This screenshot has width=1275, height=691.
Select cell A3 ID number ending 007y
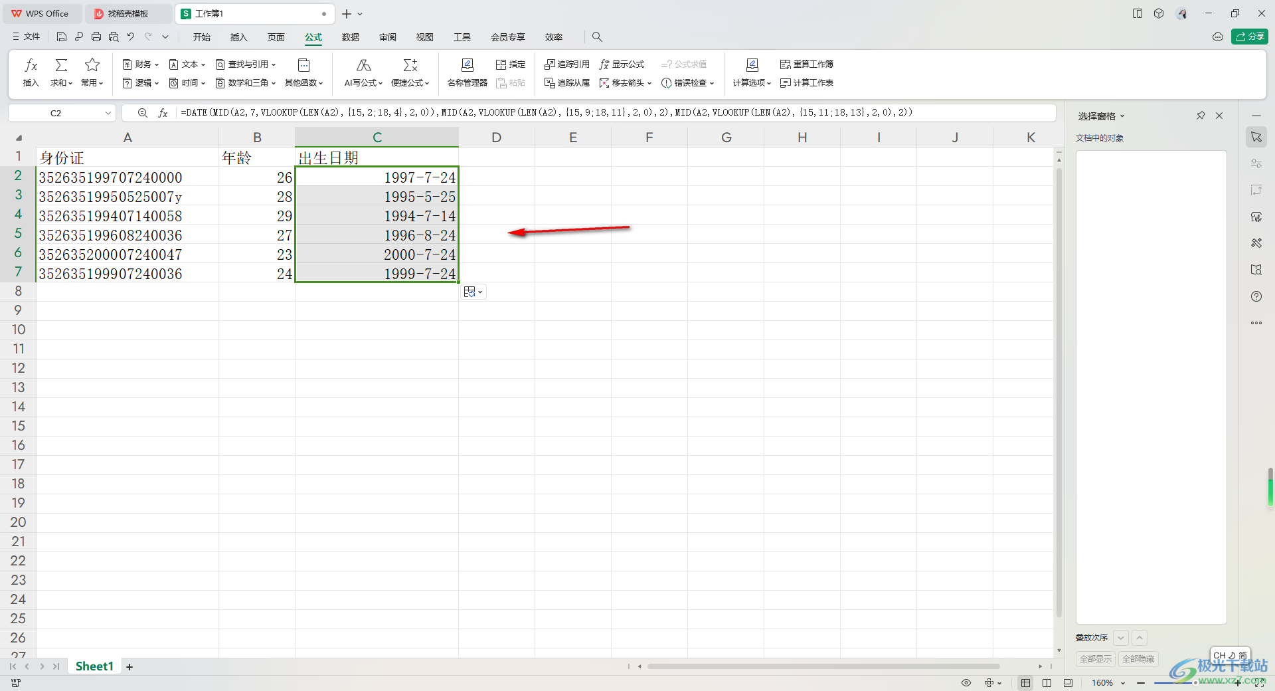127,197
